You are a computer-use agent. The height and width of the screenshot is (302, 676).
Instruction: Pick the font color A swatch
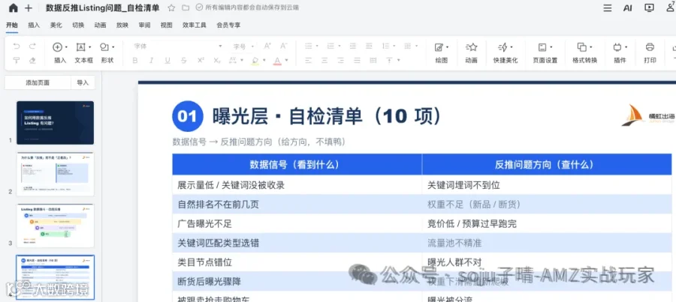(x=277, y=61)
